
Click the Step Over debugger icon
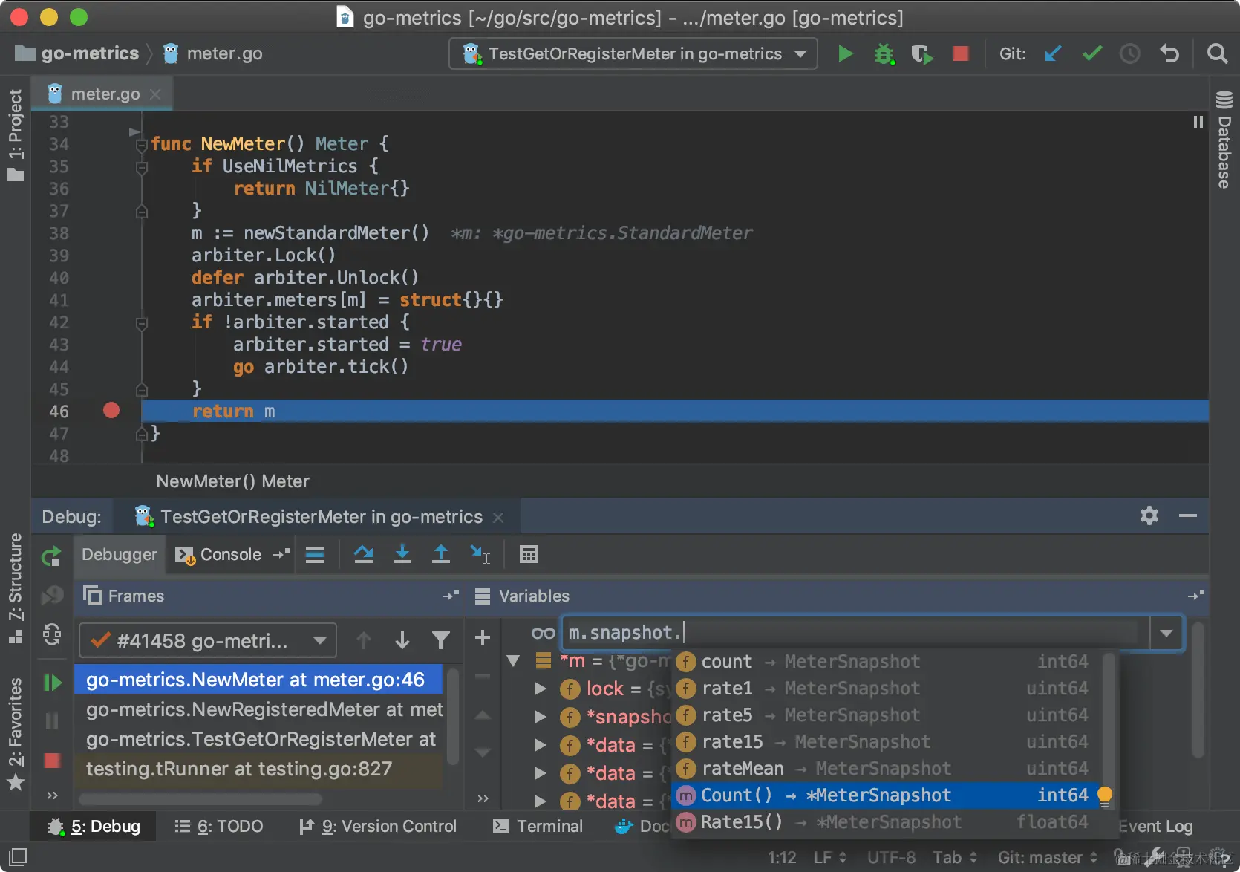(x=363, y=554)
